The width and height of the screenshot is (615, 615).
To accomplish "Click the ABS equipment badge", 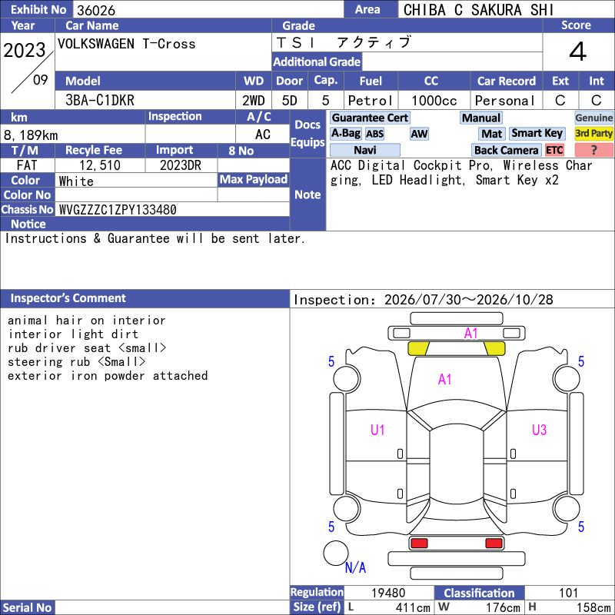I will click(374, 134).
